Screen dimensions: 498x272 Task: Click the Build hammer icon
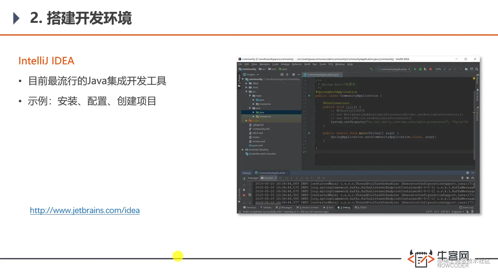(371, 69)
